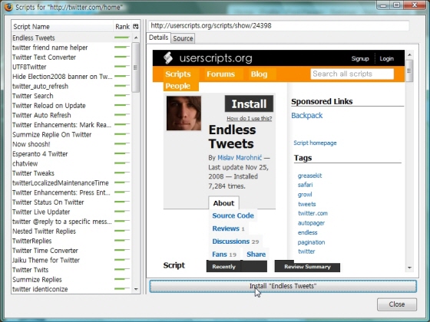Select "twitter friend name helper" script
This screenshot has width=430, height=322.
[x=71, y=48]
